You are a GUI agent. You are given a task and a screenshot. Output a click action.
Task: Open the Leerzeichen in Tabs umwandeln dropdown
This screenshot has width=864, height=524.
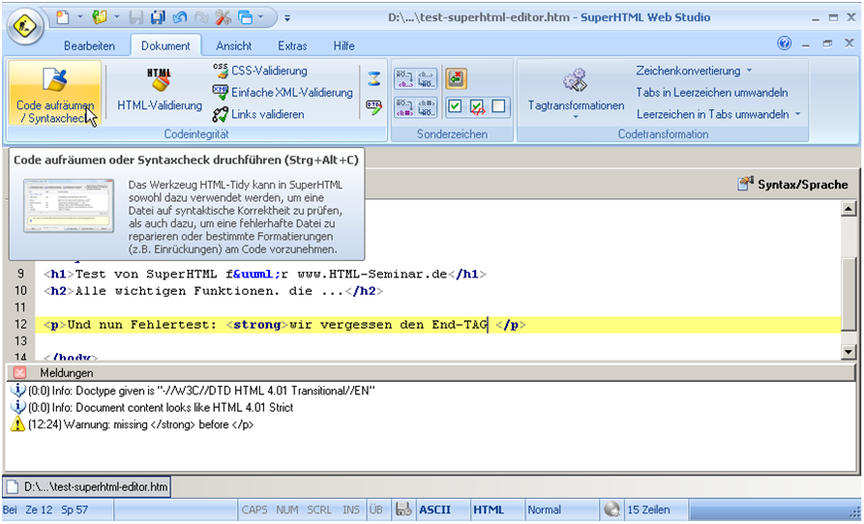(x=719, y=114)
